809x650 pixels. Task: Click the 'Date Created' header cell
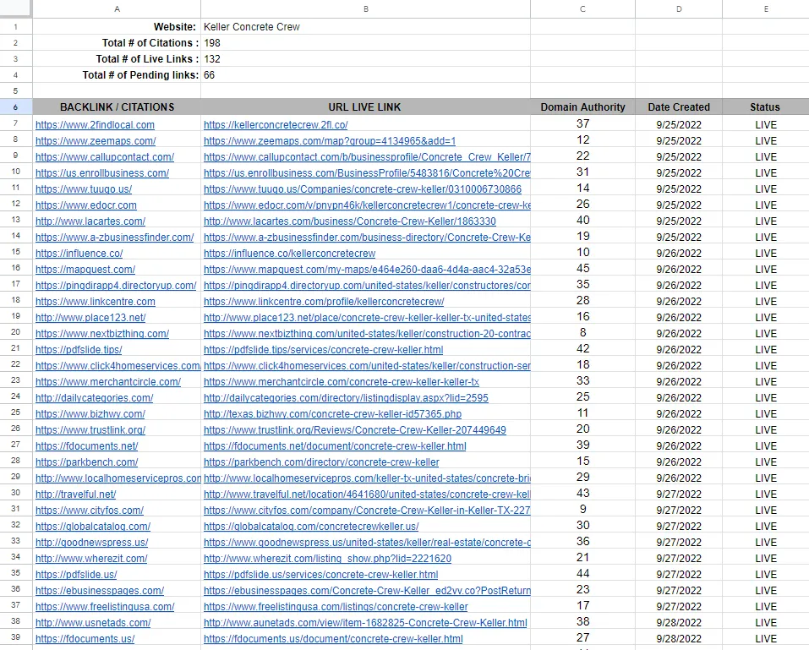679,107
